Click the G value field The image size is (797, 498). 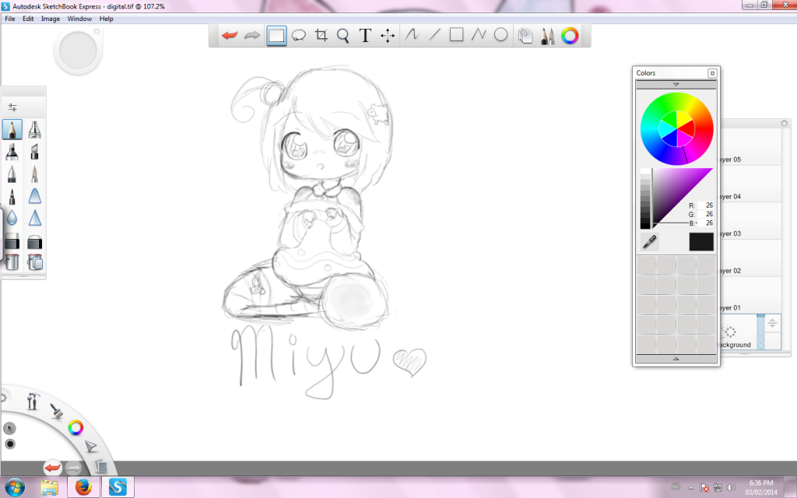pyautogui.click(x=705, y=214)
